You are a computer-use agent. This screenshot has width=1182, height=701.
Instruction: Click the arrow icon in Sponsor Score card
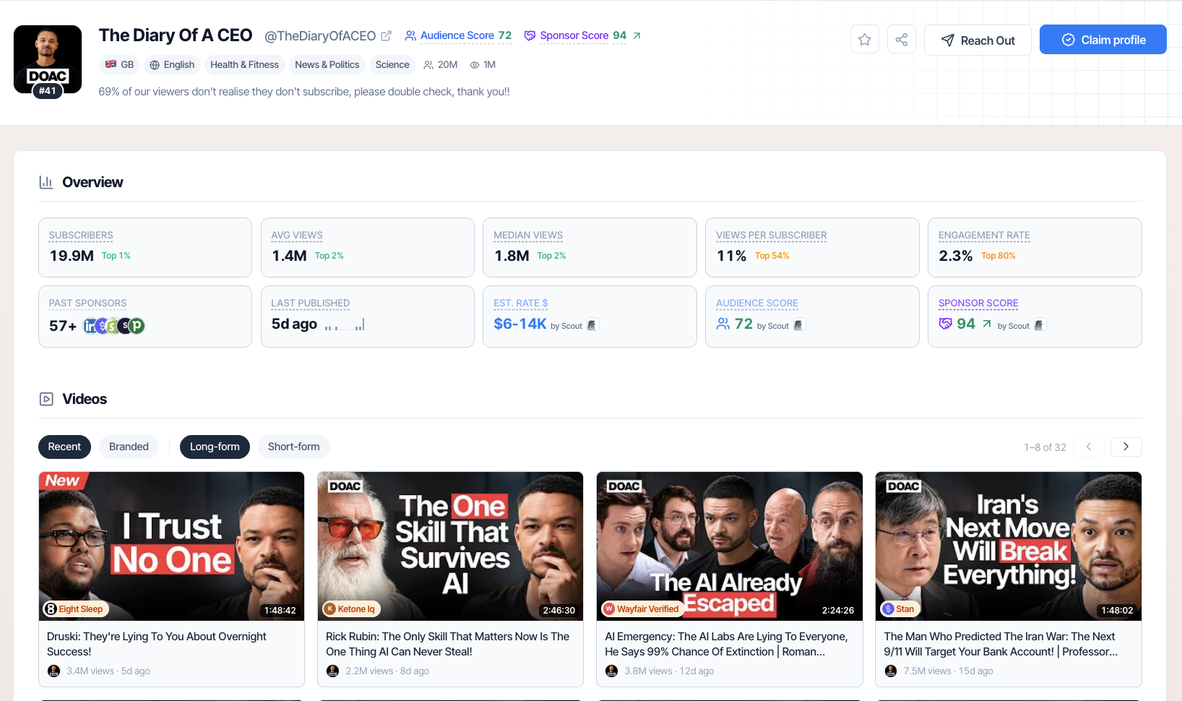(x=987, y=324)
